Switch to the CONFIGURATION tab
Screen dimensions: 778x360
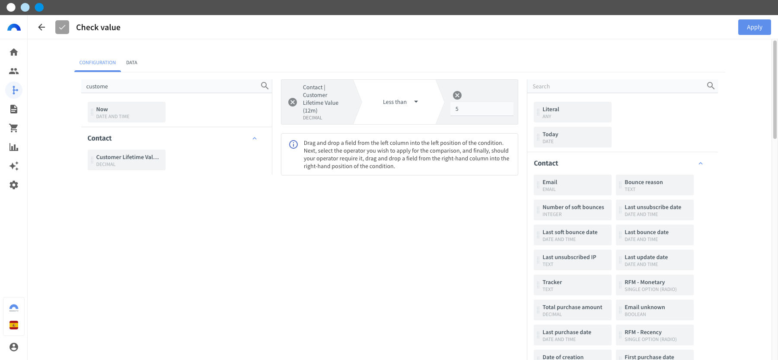pyautogui.click(x=98, y=63)
